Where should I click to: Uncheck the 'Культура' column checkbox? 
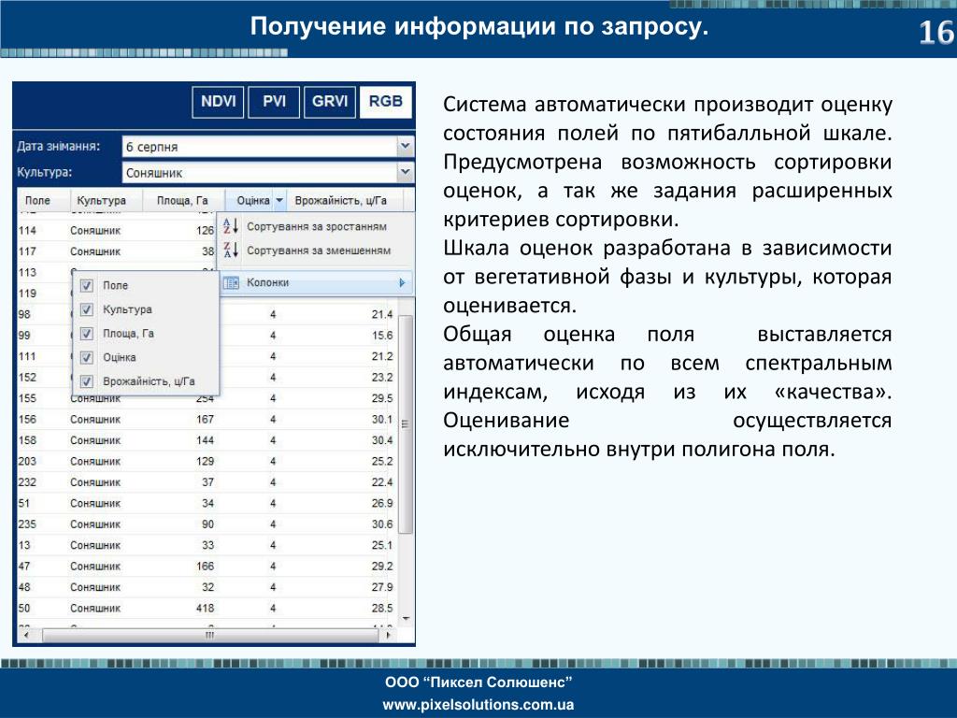pyautogui.click(x=87, y=309)
